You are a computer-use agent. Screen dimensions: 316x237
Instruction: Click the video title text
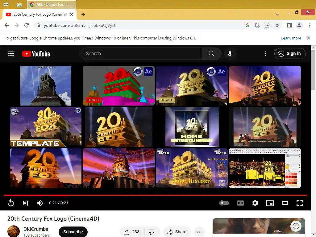click(x=53, y=219)
